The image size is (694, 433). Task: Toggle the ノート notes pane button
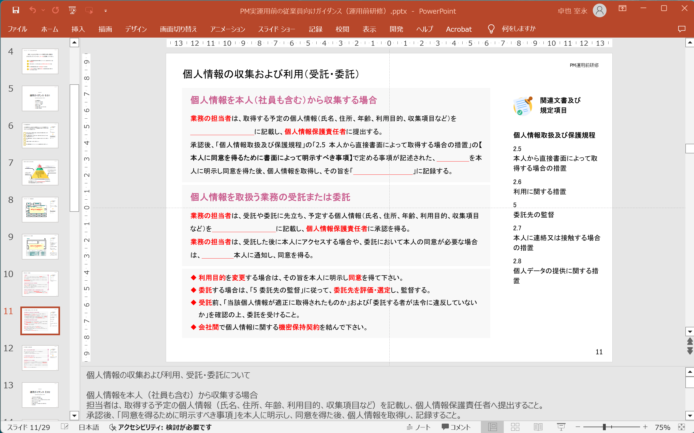[x=419, y=427]
